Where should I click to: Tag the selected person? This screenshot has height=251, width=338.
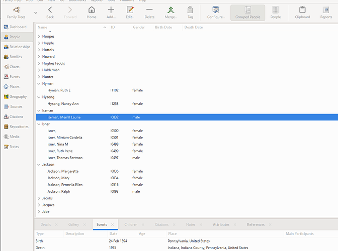click(x=190, y=13)
